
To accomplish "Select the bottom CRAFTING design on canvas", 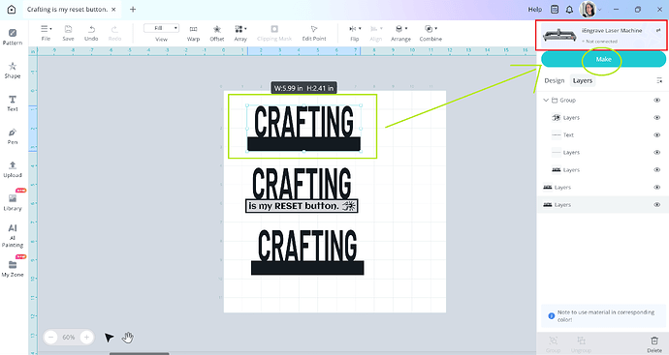I will [307, 252].
